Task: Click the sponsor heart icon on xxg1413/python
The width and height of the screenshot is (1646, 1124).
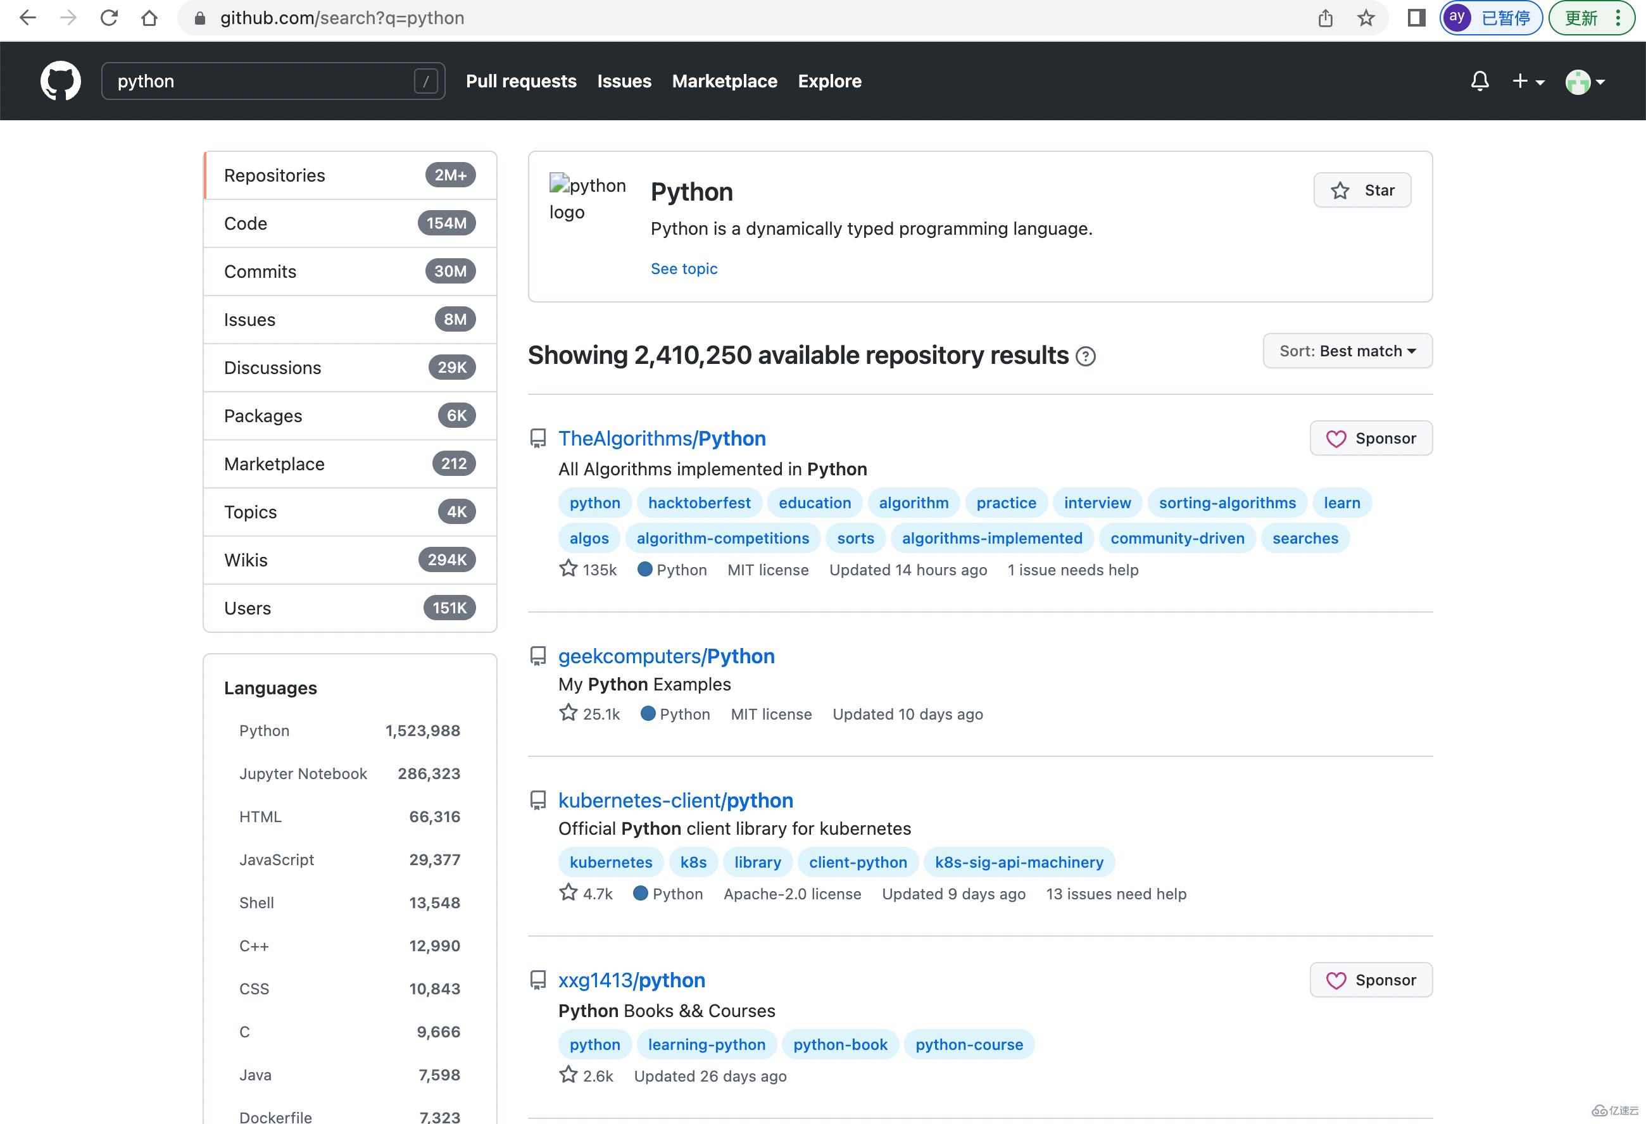Action: pos(1336,980)
